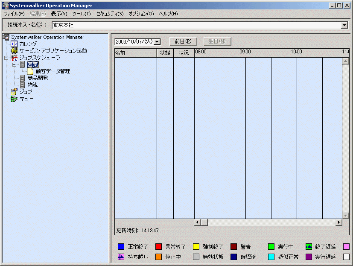
Task: Click the サービス・アプリケーション起動 gear icon
Action: [14, 51]
